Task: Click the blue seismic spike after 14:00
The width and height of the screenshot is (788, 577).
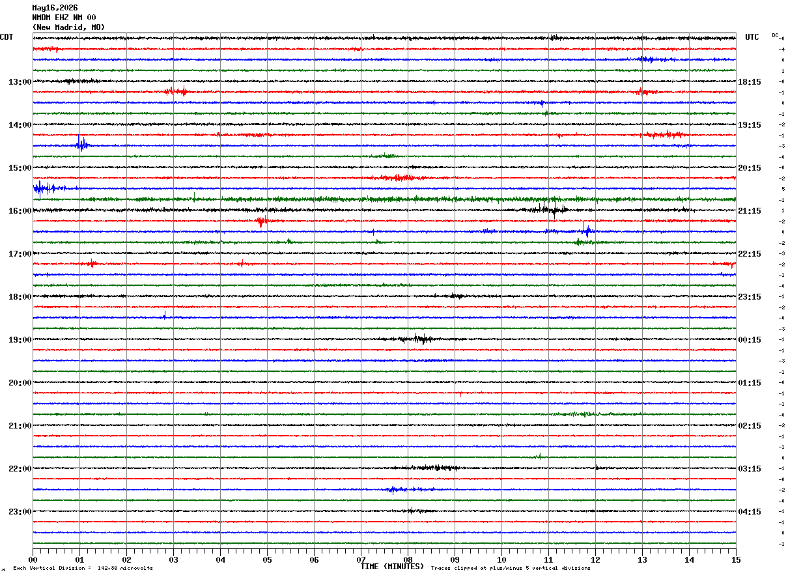Action: tap(81, 145)
